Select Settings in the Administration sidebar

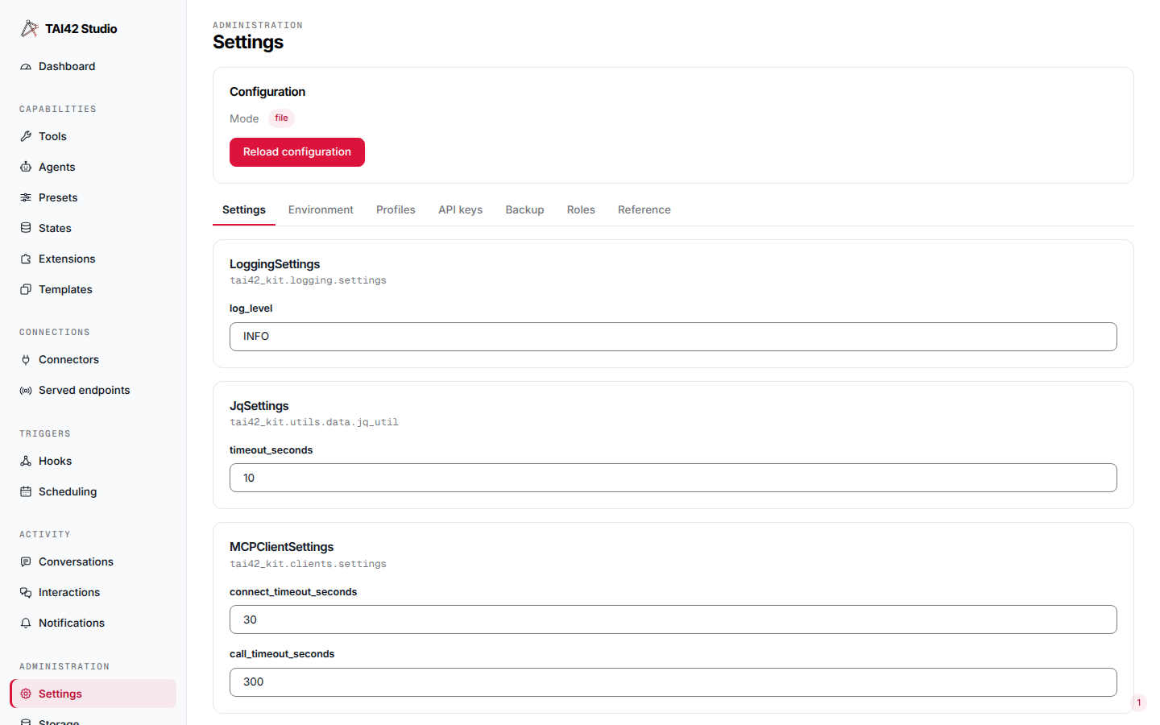(93, 694)
